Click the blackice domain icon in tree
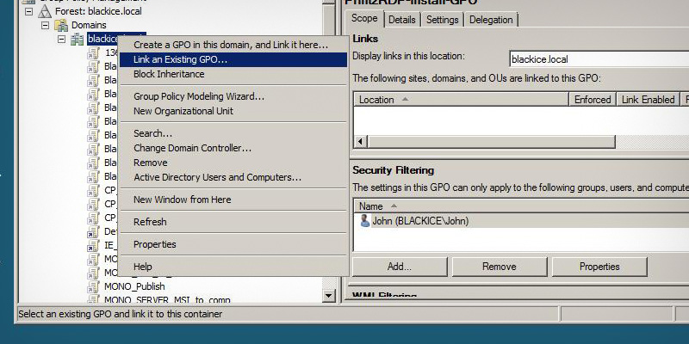 (77, 40)
